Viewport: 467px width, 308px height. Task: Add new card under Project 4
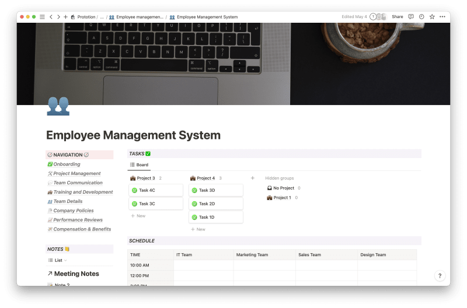pyautogui.click(x=198, y=229)
